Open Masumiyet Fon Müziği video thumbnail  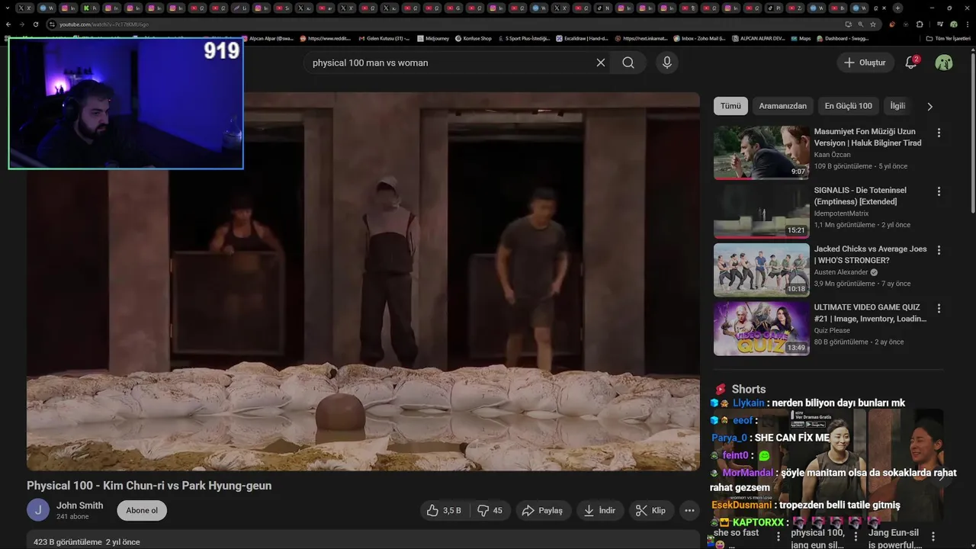[761, 152]
